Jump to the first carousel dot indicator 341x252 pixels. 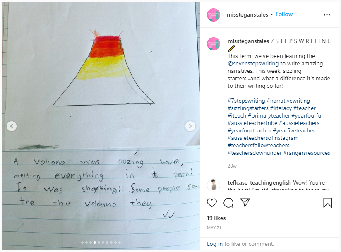(82, 242)
